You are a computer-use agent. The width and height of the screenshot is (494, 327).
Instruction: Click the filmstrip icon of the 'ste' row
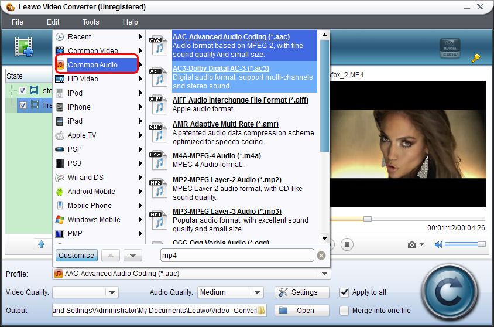pos(35,90)
